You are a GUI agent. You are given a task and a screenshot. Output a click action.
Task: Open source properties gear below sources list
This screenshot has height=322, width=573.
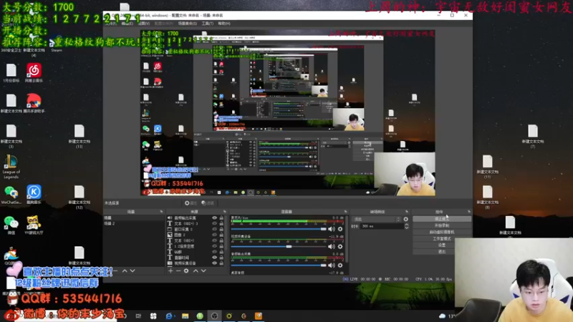click(186, 271)
